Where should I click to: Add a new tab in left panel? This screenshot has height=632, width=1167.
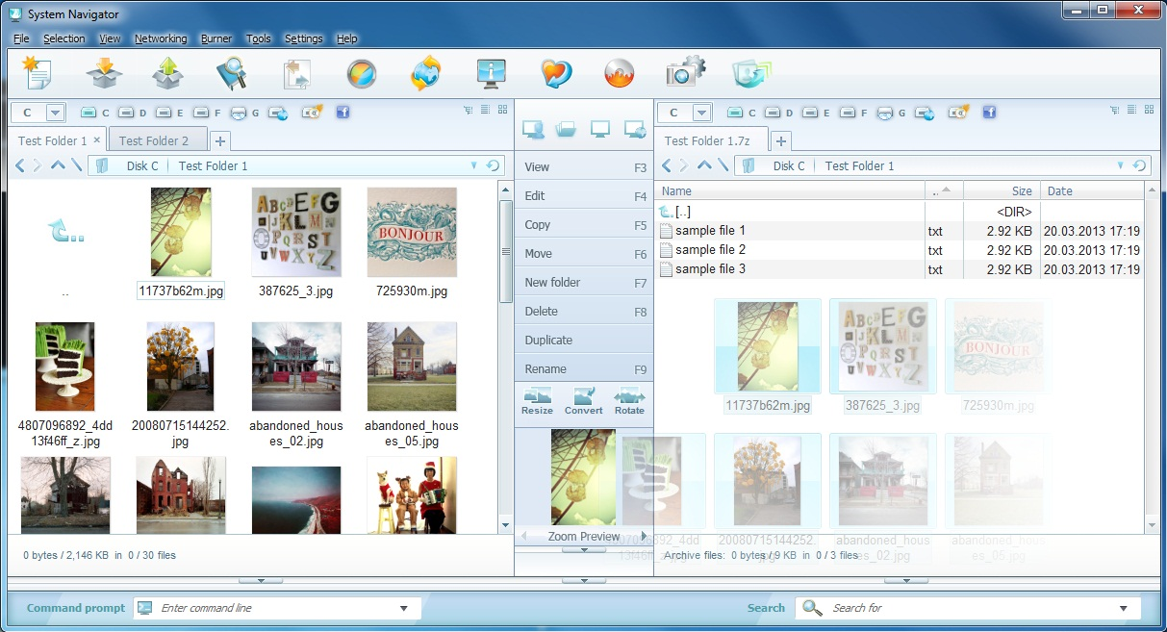click(x=220, y=141)
